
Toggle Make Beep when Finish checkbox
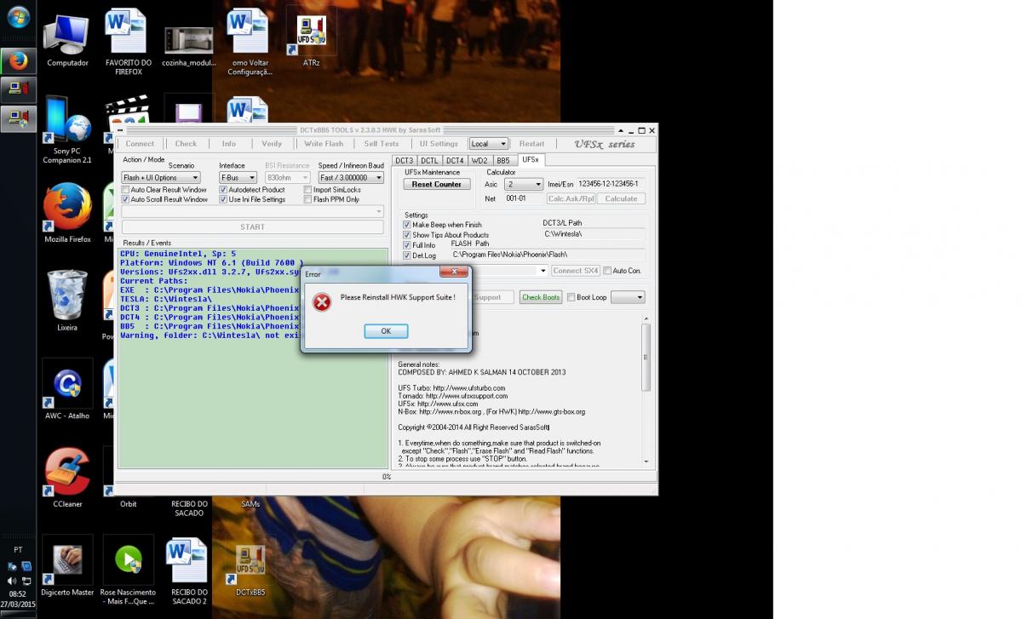pyautogui.click(x=407, y=225)
